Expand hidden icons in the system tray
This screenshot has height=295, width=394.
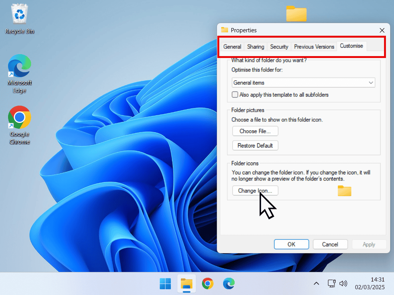[x=316, y=283]
